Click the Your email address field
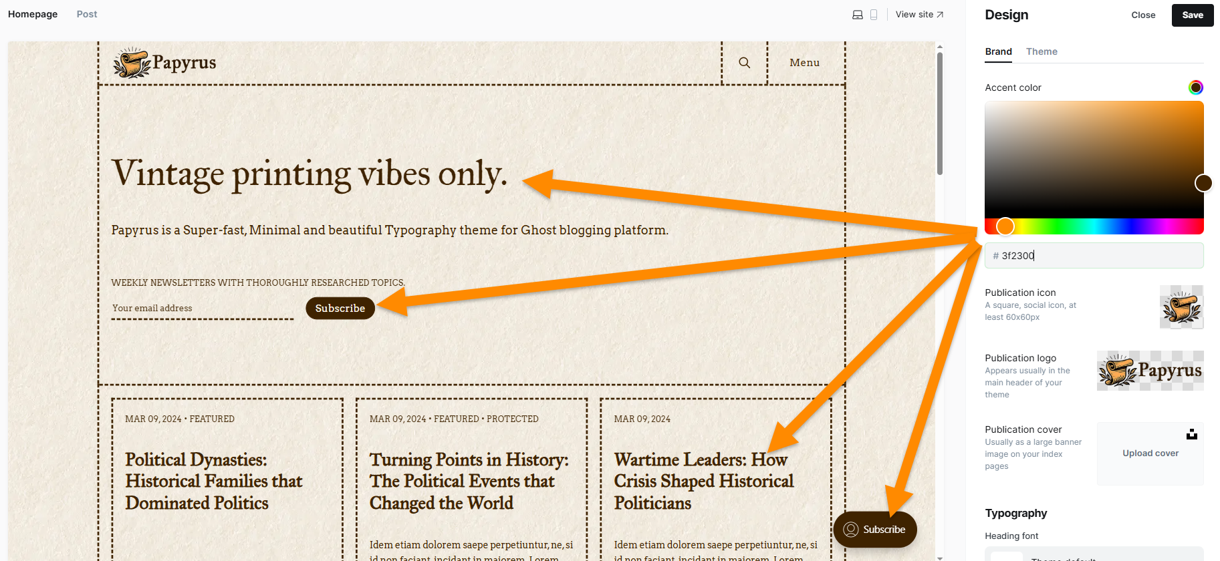The image size is (1220, 561). tap(203, 309)
